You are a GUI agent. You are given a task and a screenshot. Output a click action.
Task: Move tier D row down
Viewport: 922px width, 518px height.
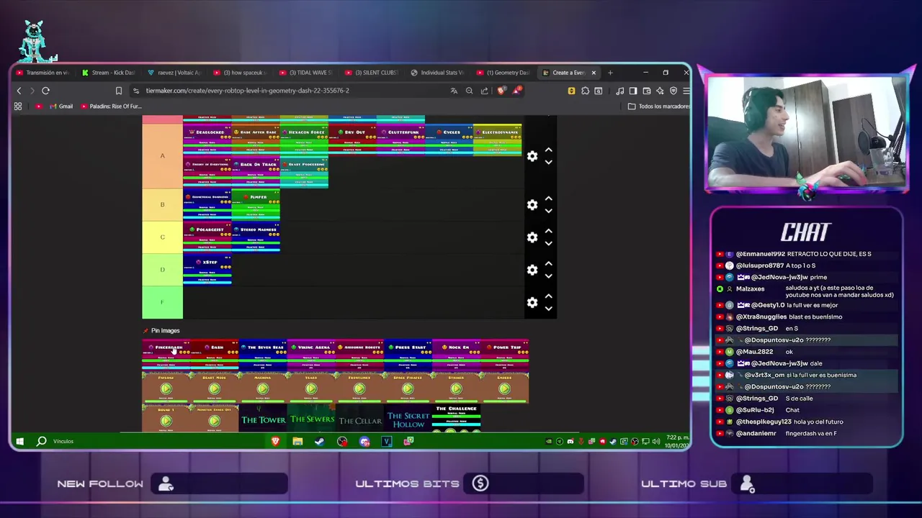(548, 276)
